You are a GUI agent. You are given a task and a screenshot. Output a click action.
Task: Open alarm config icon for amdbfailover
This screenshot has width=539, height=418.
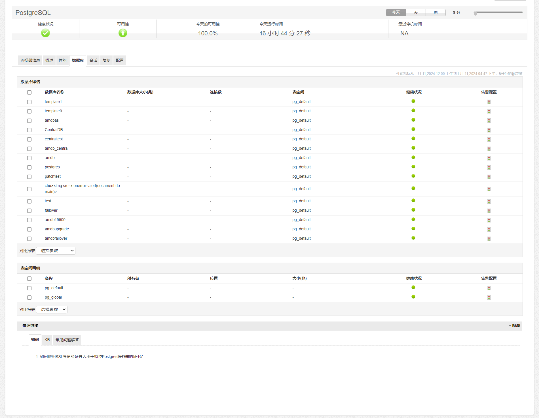489,239
